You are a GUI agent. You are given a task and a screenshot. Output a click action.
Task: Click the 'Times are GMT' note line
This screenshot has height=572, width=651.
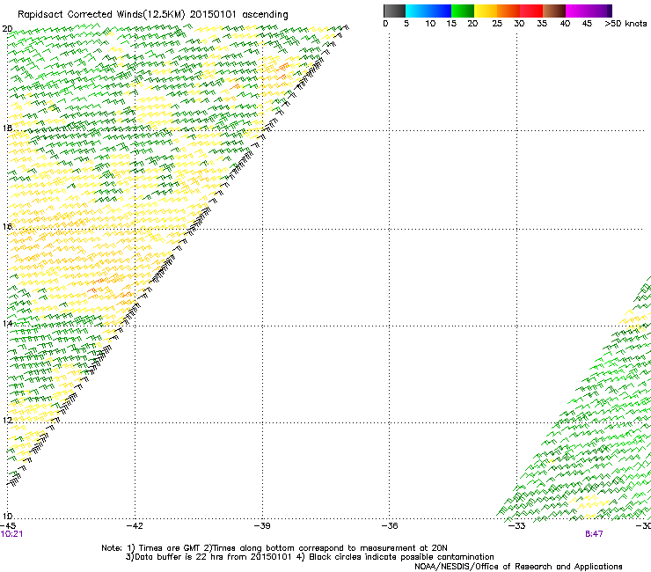click(x=274, y=548)
